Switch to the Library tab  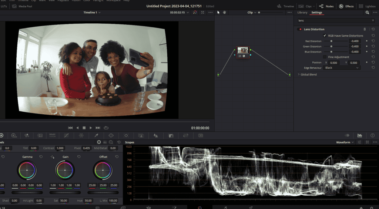pos(302,13)
